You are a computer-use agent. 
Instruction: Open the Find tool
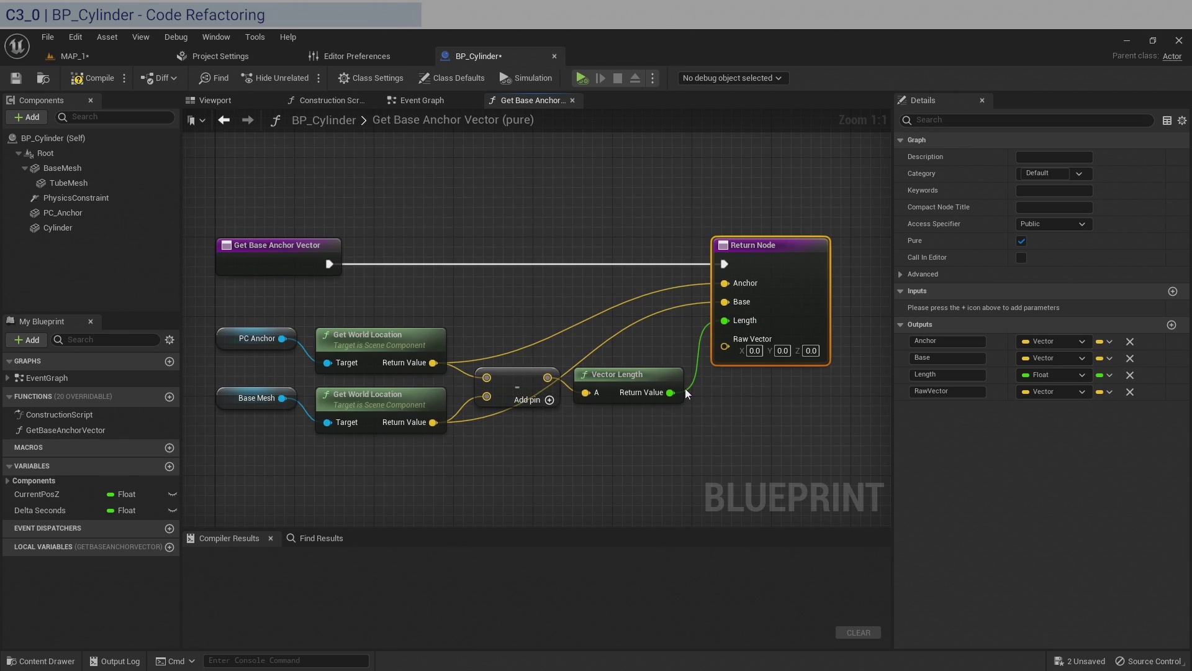tap(214, 78)
